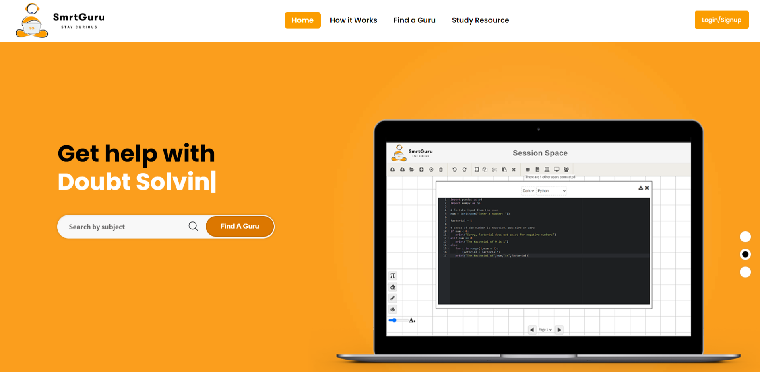760x372 pixels.
Task: Click the download icon on code editor panel
Action: 641,188
